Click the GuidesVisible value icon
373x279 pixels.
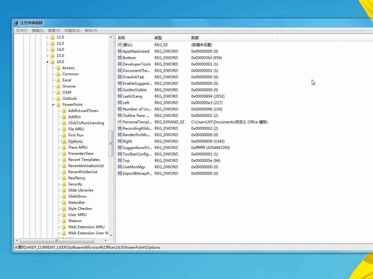[120, 90]
